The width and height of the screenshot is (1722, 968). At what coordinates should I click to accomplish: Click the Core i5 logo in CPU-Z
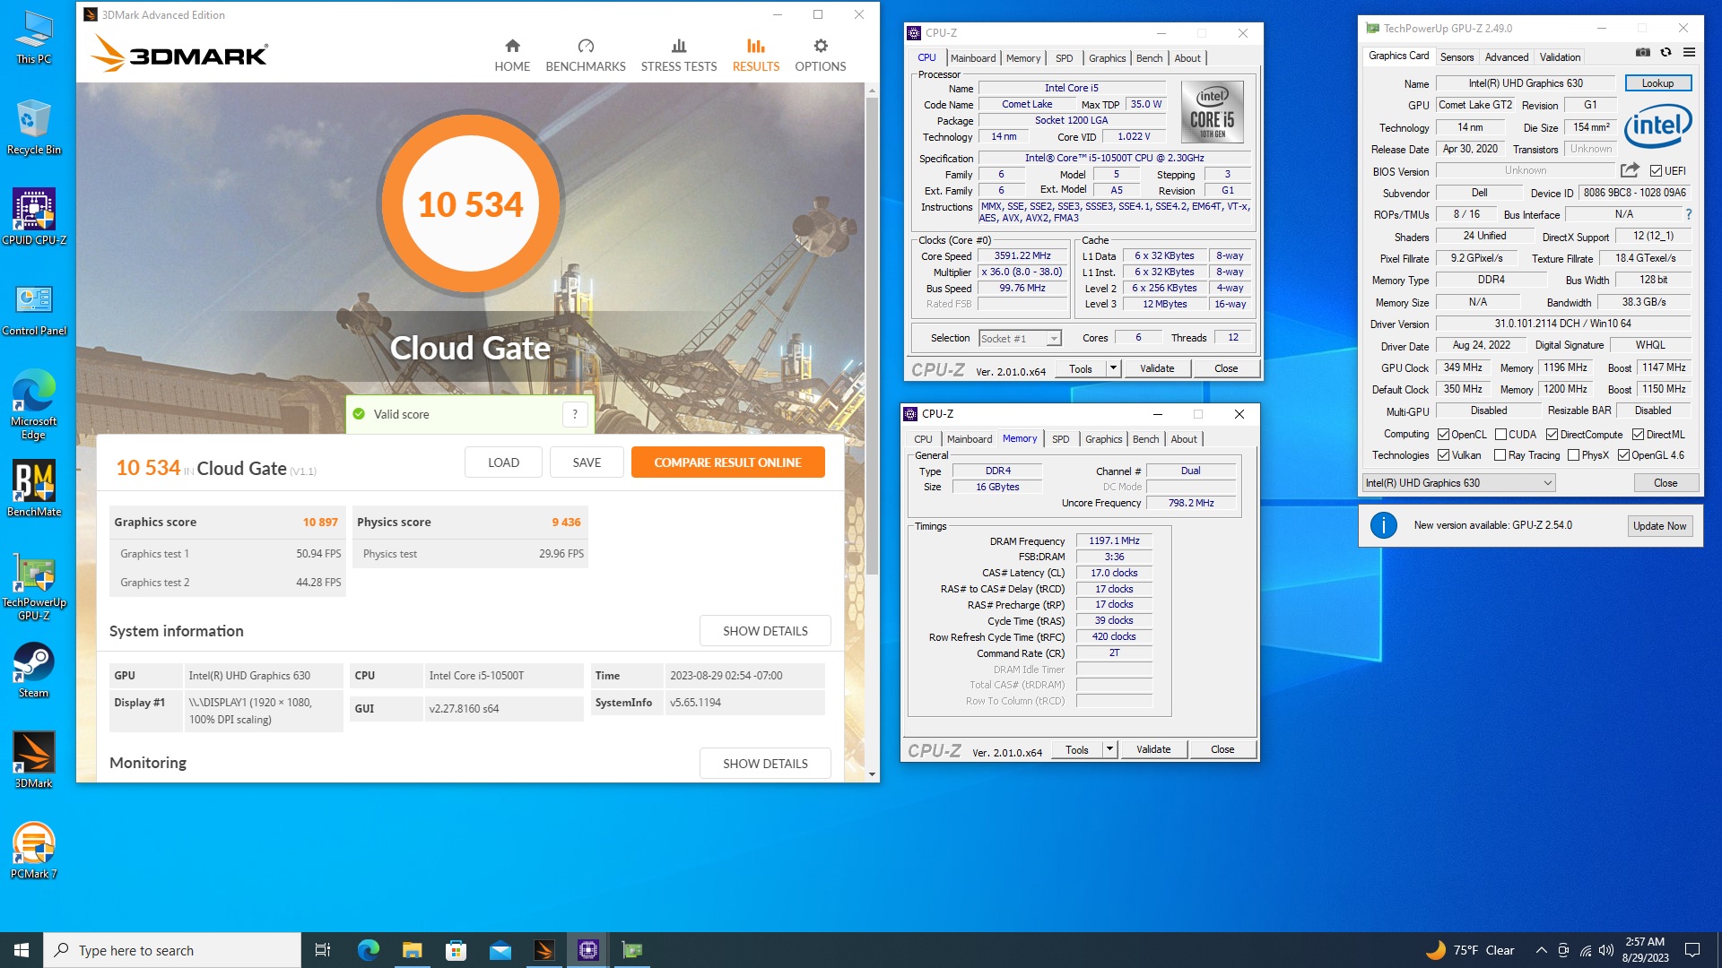(1212, 112)
